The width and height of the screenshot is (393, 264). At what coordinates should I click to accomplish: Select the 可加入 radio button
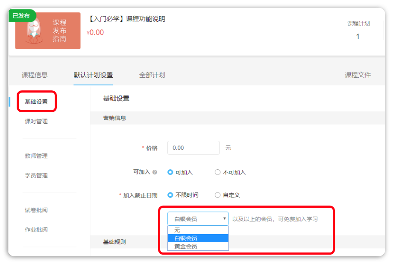170,172
